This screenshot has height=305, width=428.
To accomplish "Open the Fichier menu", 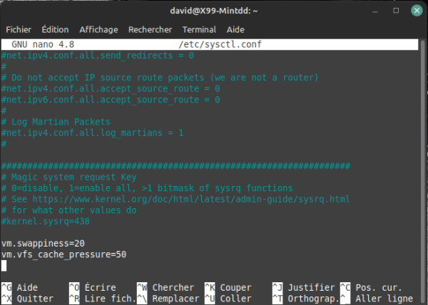I will pos(19,30).
